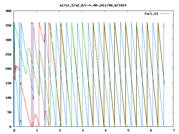Click the y-axis label 50

[10, 112]
